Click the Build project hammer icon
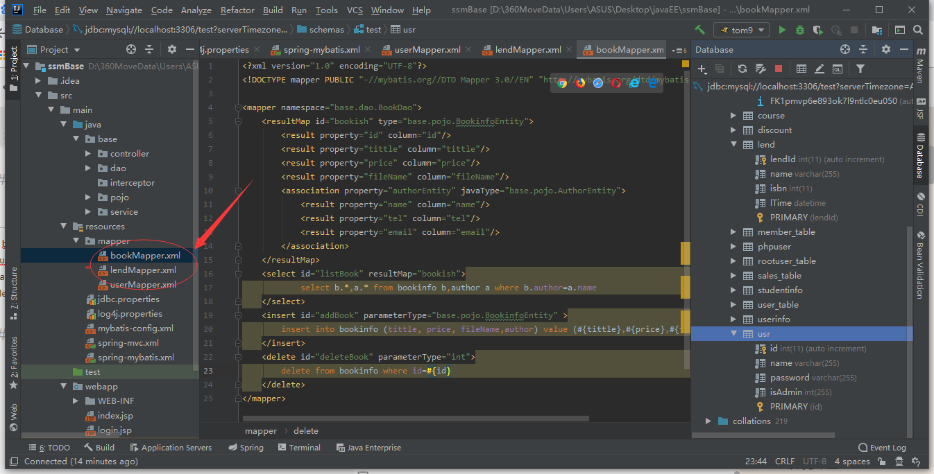The height and width of the screenshot is (474, 934). 699,30
